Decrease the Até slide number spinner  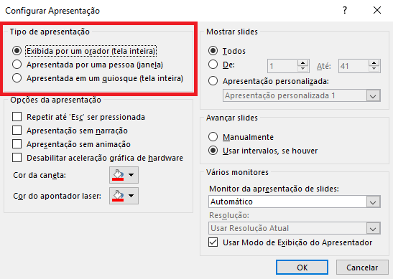tap(374, 69)
